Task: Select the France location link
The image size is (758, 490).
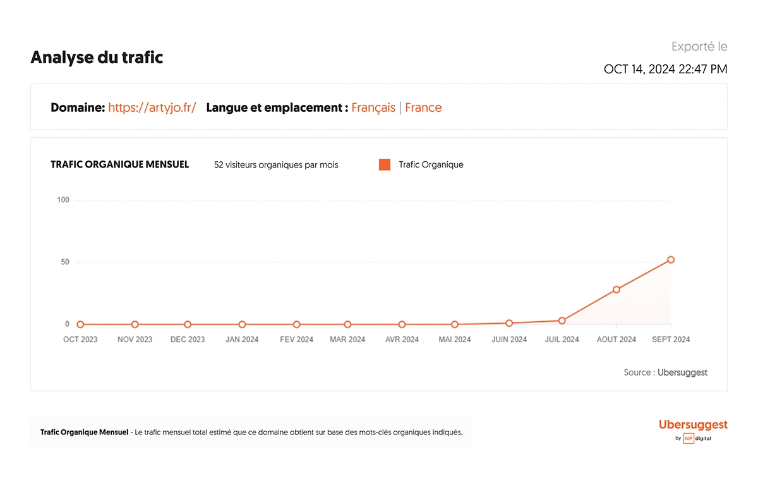Action: tap(423, 107)
